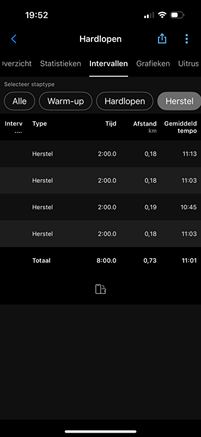Tap the blue back arrow
This screenshot has width=201, height=437.
coord(14,39)
